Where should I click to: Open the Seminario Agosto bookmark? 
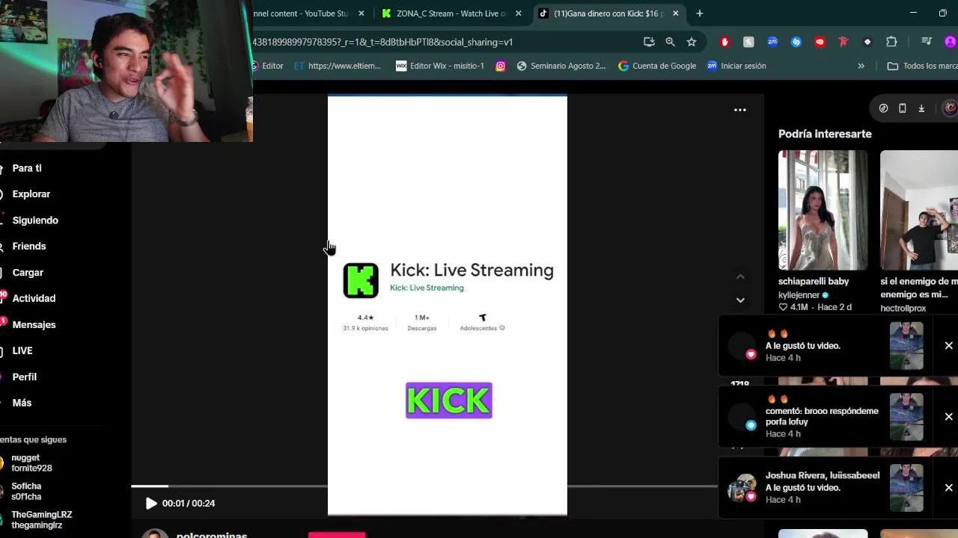point(561,66)
